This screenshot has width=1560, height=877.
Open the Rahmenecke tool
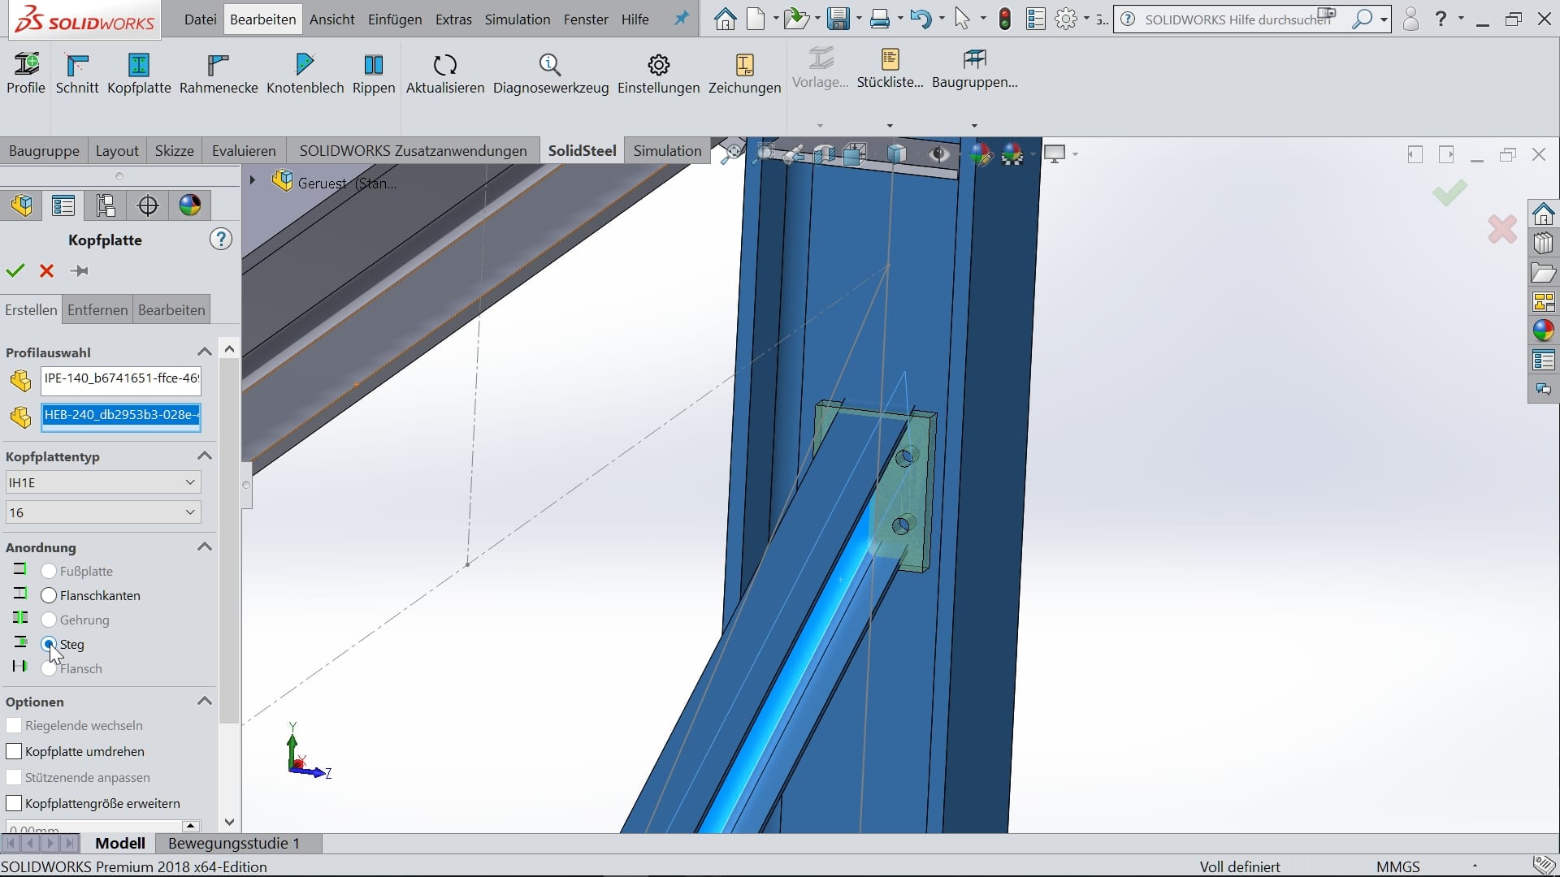coord(219,73)
